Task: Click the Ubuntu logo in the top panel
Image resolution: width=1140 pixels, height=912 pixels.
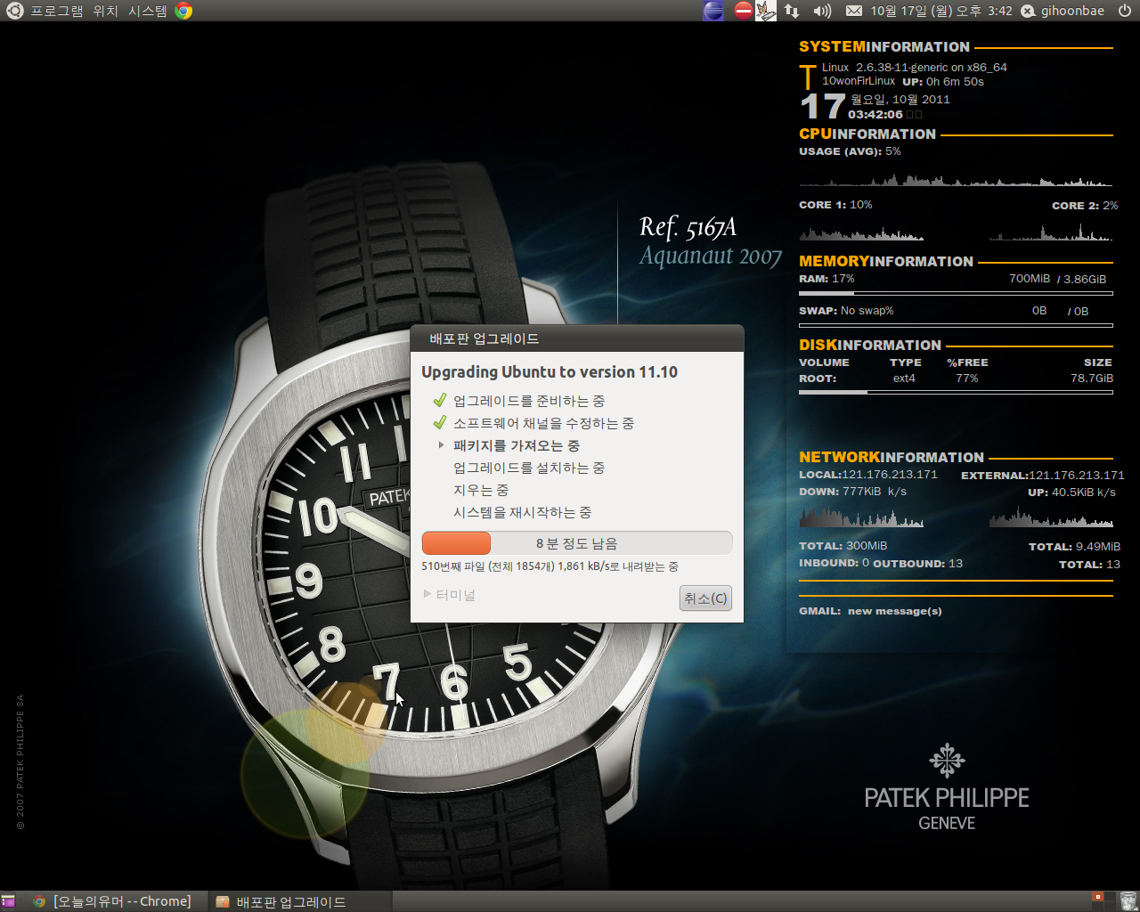Action: tap(14, 11)
